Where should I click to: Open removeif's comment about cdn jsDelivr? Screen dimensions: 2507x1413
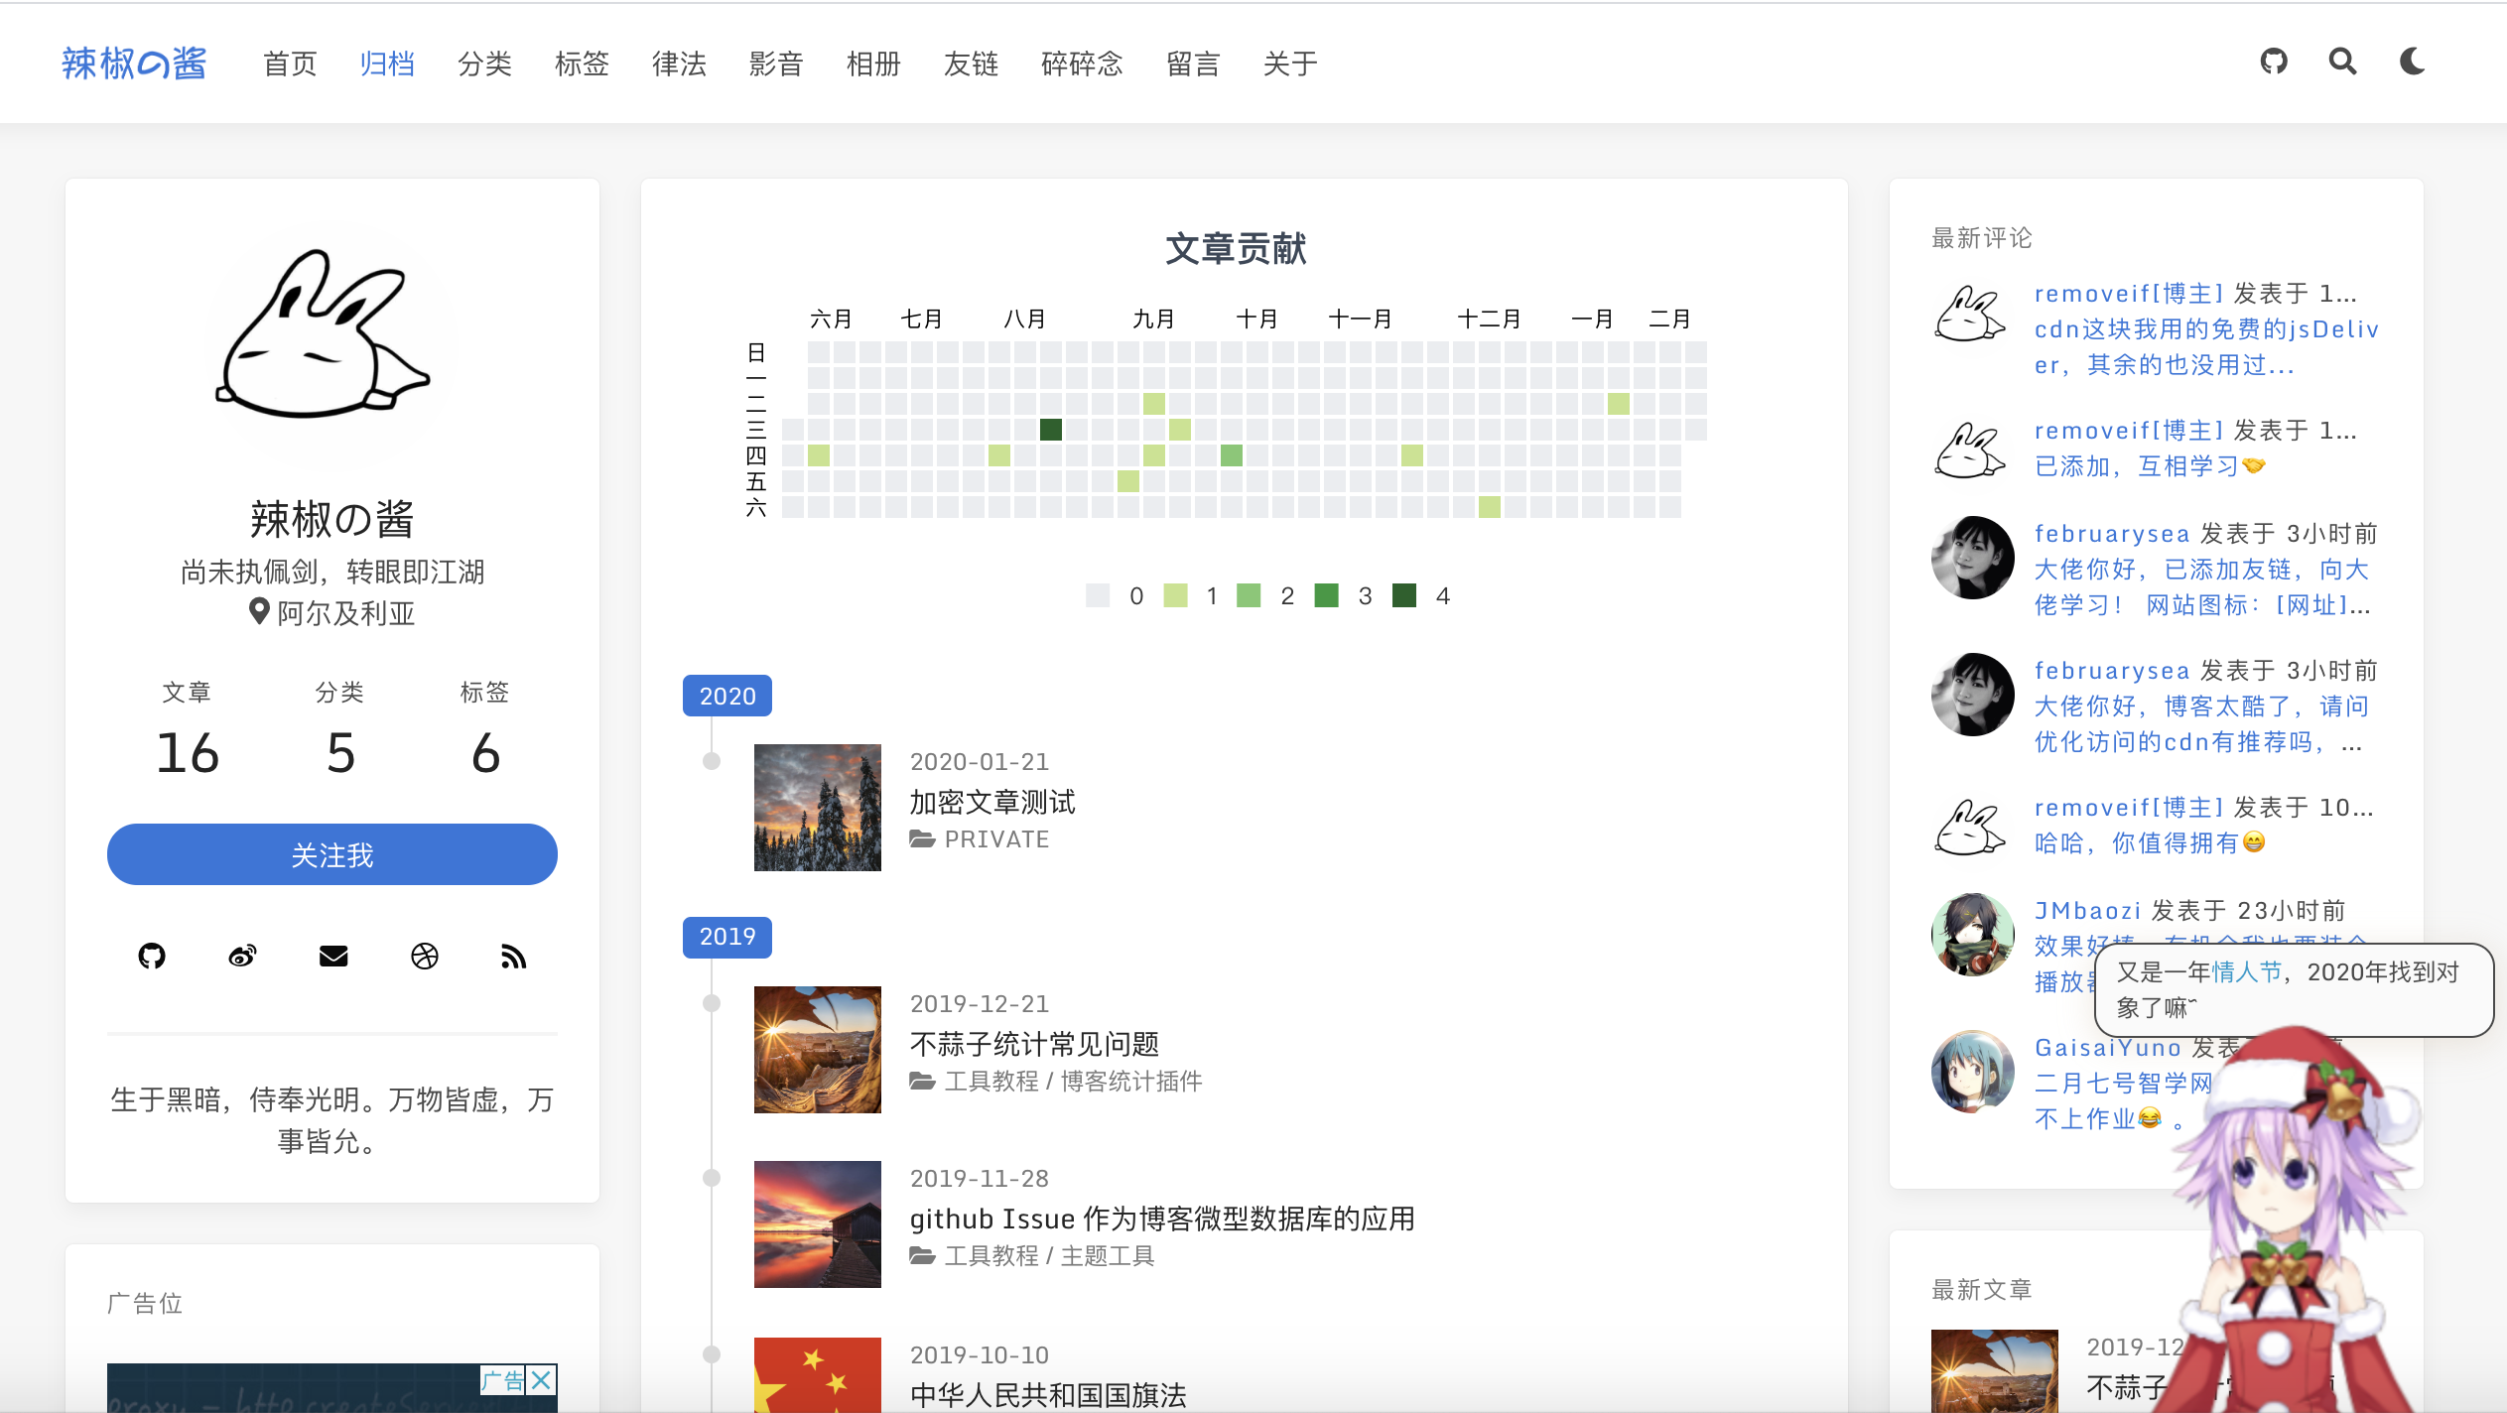tap(2206, 347)
